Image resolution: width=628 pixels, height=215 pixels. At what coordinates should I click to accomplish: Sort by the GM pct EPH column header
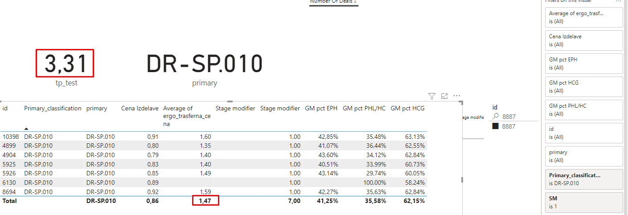click(321, 108)
